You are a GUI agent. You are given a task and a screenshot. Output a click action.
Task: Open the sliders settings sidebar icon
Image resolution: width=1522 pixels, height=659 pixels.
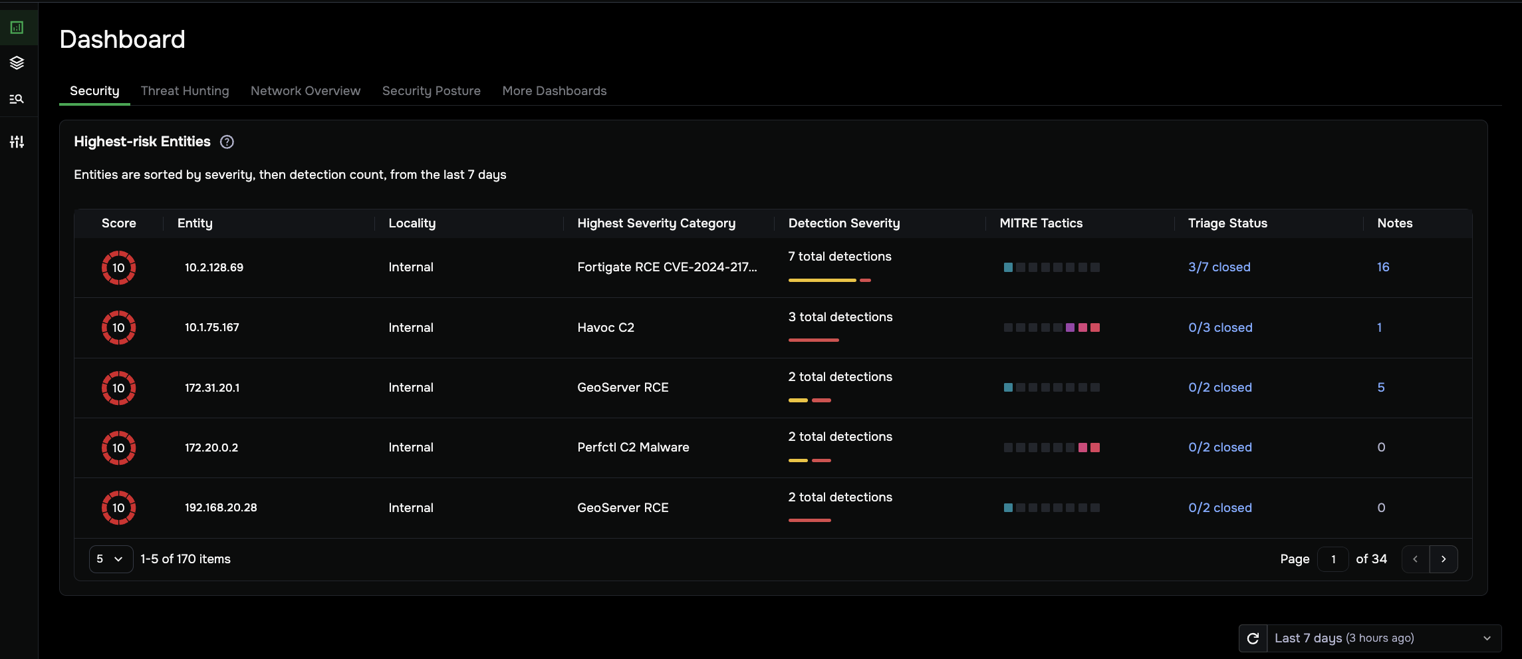17,142
